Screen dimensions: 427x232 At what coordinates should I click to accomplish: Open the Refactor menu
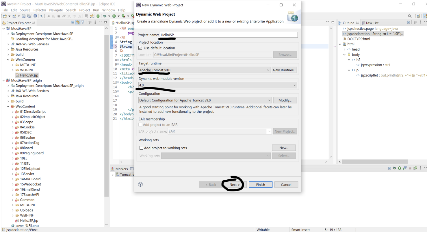tap(40, 10)
